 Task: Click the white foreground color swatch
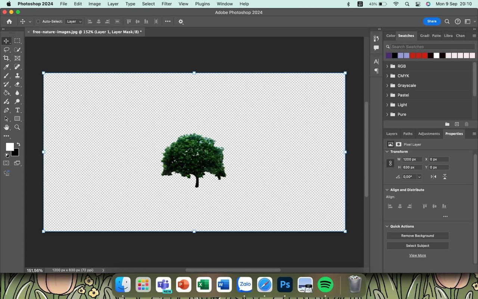pyautogui.click(x=9, y=147)
